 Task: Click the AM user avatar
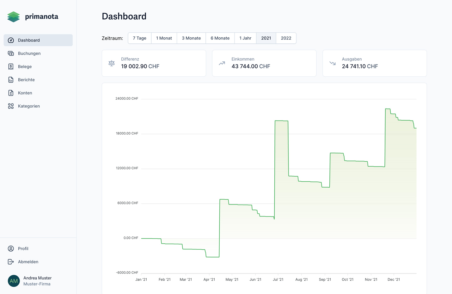coord(14,281)
